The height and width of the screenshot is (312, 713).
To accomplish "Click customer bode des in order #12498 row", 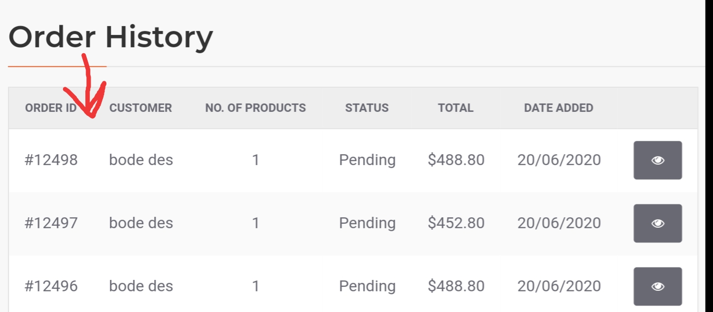I will click(x=141, y=160).
